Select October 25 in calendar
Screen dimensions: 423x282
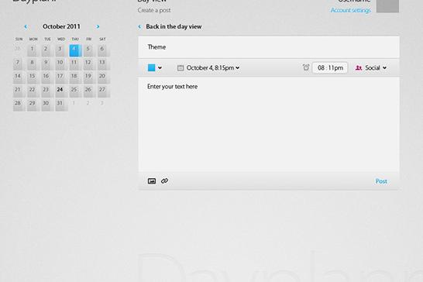pos(75,91)
